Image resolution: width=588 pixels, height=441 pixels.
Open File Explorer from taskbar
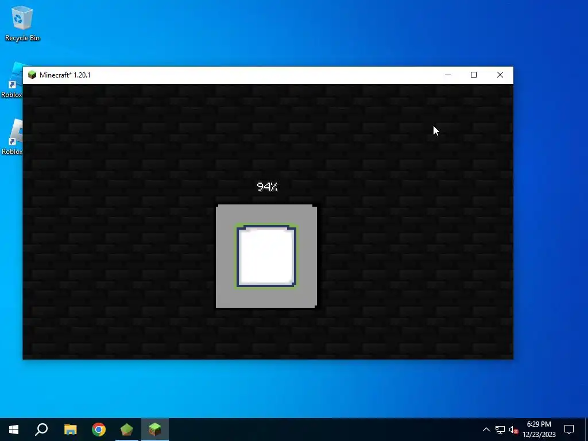[x=70, y=430]
